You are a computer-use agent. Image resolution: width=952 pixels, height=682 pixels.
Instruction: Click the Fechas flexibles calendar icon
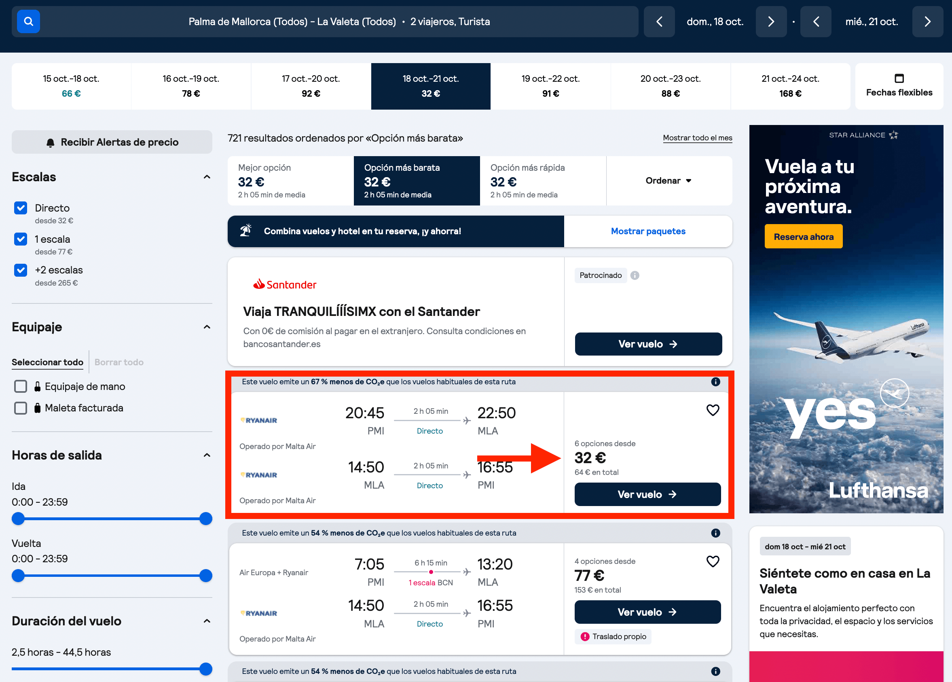(x=899, y=78)
